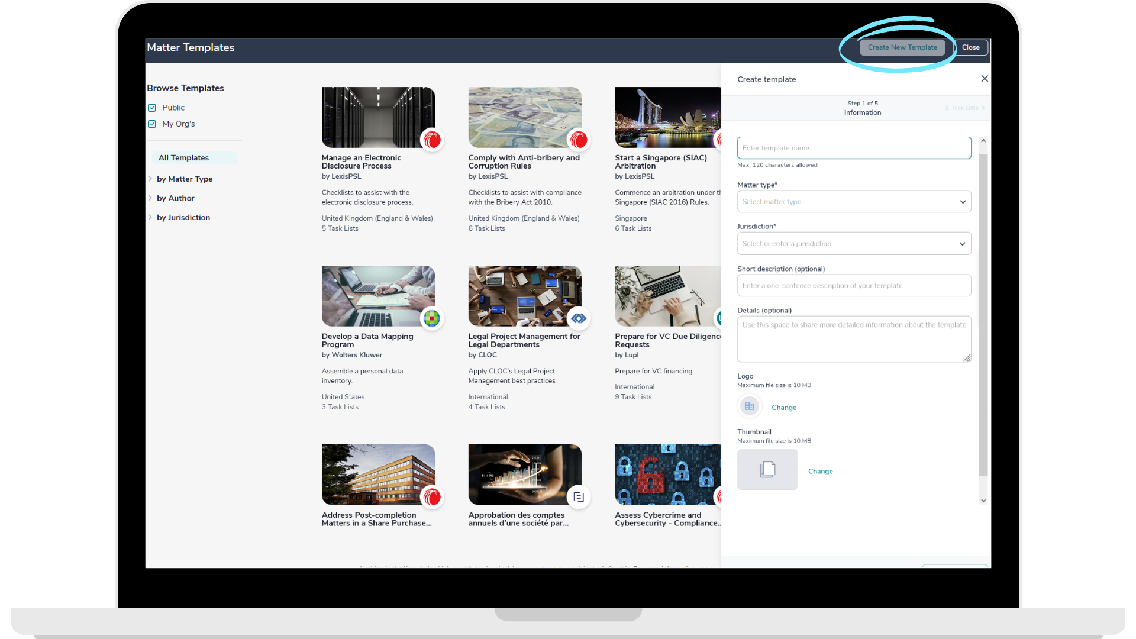The image size is (1136, 639).
Task: Click the LexisPSL logo on Electronic Disclosure card
Action: coord(432,140)
